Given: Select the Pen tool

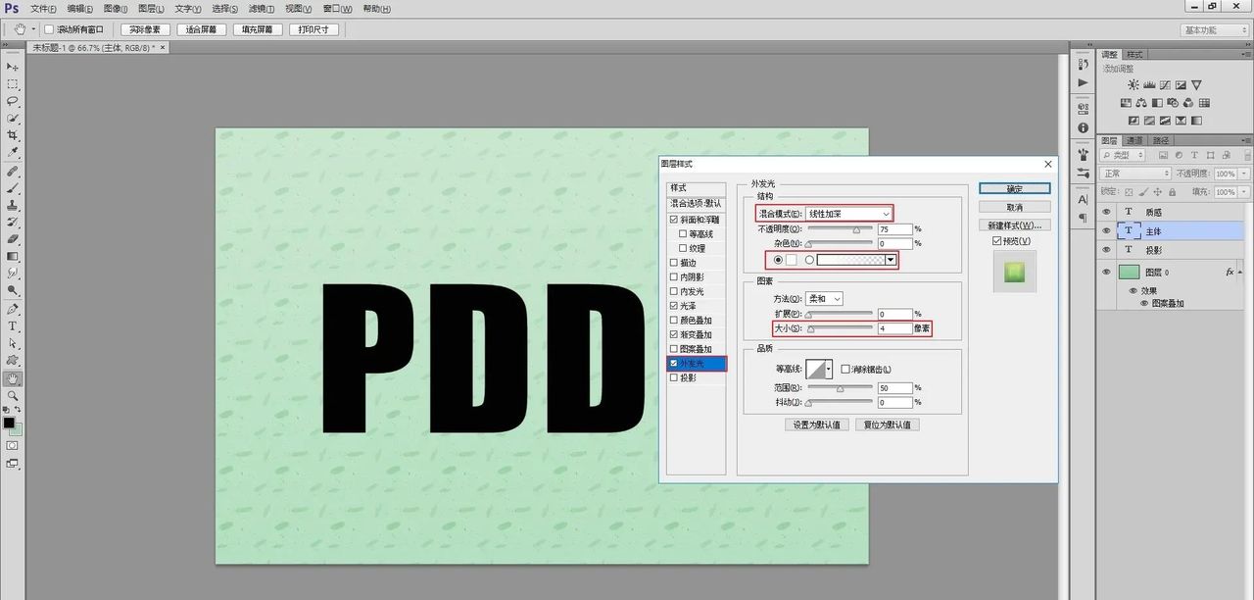Looking at the screenshot, I should [13, 308].
